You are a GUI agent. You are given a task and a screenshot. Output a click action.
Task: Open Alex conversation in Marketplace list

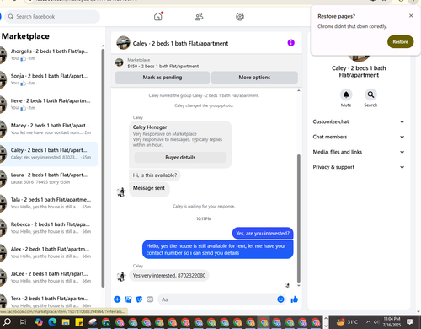[49, 252]
